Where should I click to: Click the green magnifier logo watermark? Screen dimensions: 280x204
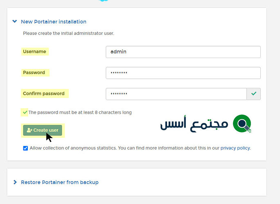(242, 123)
